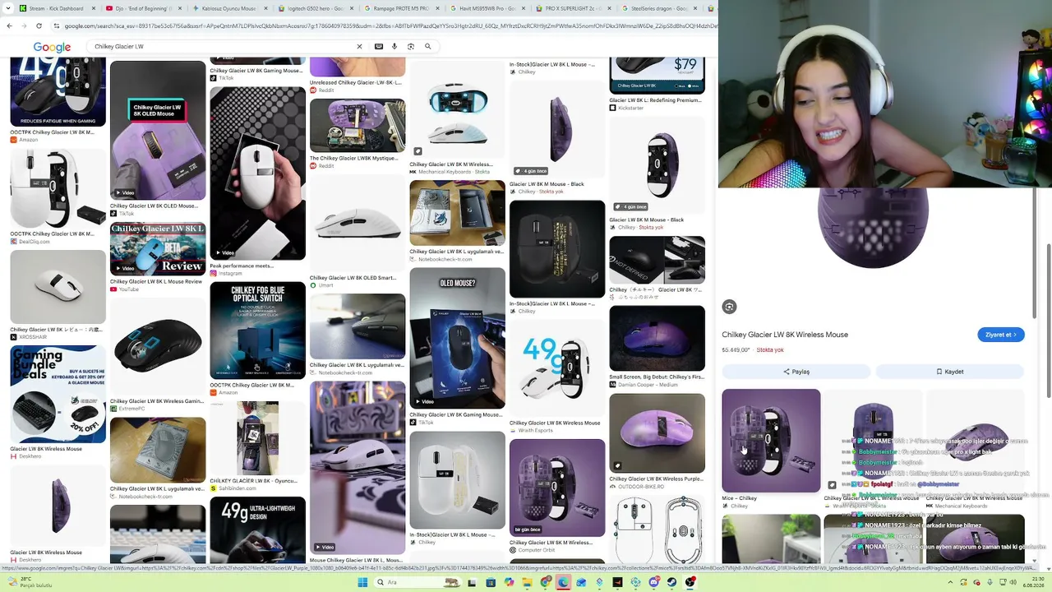
Task: Open the Discord taskbar icon
Action: pos(654,582)
